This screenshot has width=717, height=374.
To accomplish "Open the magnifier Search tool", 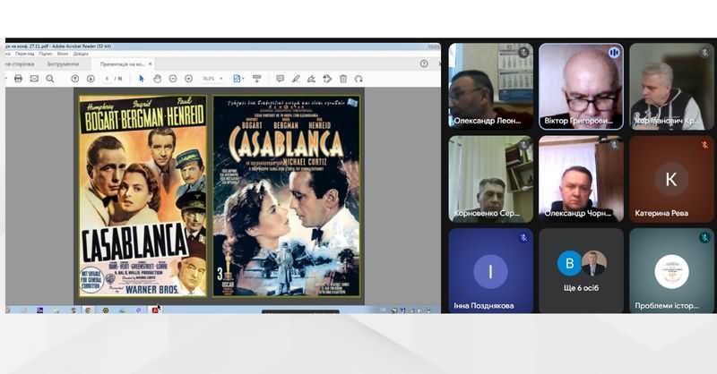I will pyautogui.click(x=50, y=79).
